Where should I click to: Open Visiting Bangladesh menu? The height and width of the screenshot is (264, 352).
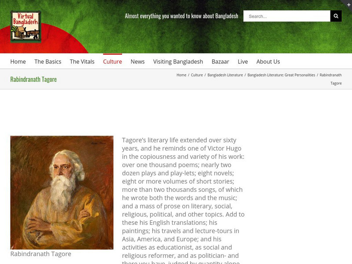(x=178, y=62)
